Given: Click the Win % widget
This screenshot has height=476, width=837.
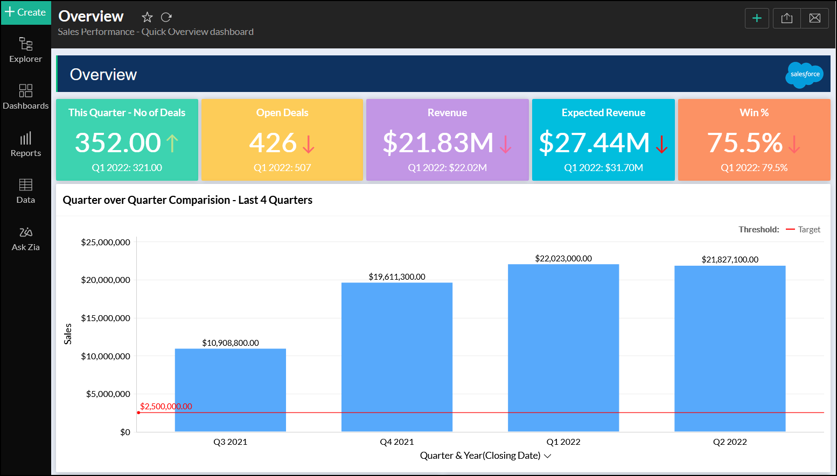Looking at the screenshot, I should (754, 140).
